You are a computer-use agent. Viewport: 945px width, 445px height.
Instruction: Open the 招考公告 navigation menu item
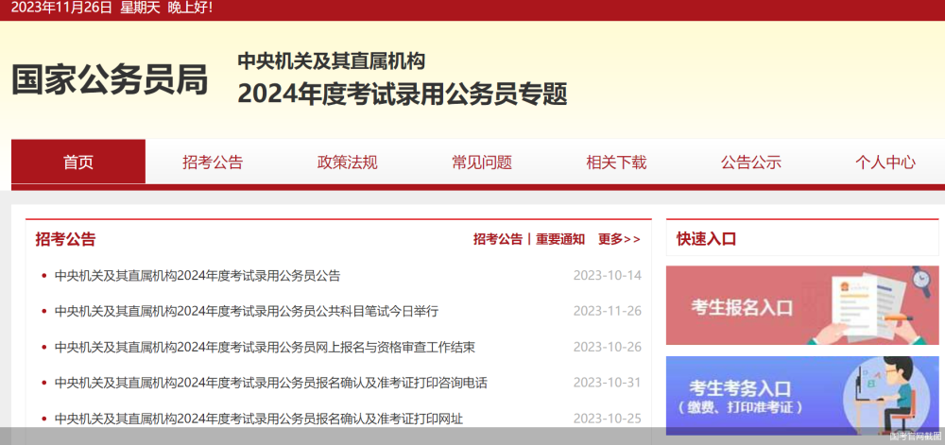213,162
